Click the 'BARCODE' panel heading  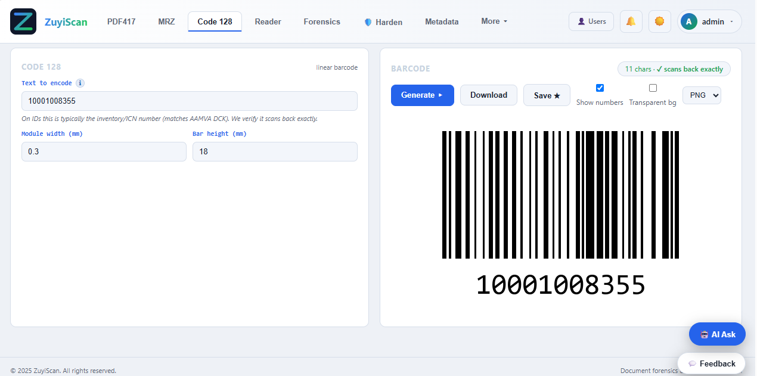(x=411, y=69)
